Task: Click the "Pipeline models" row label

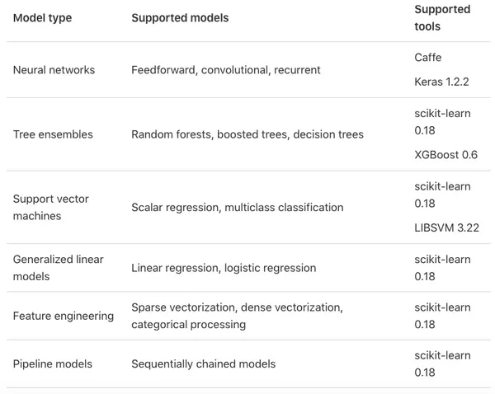Action: pos(53,364)
